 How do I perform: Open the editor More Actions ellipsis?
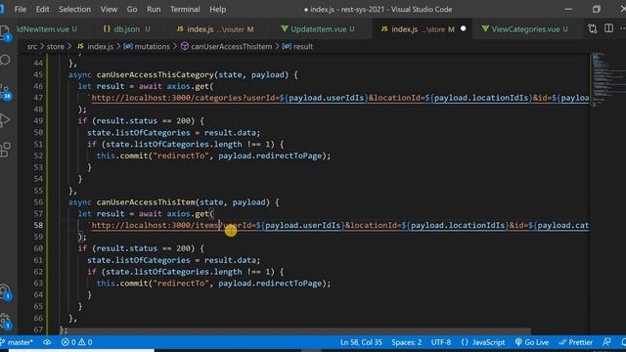(622, 28)
